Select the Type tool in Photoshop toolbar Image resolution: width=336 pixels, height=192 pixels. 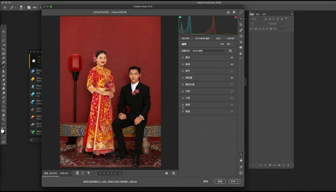pyautogui.click(x=4, y=102)
